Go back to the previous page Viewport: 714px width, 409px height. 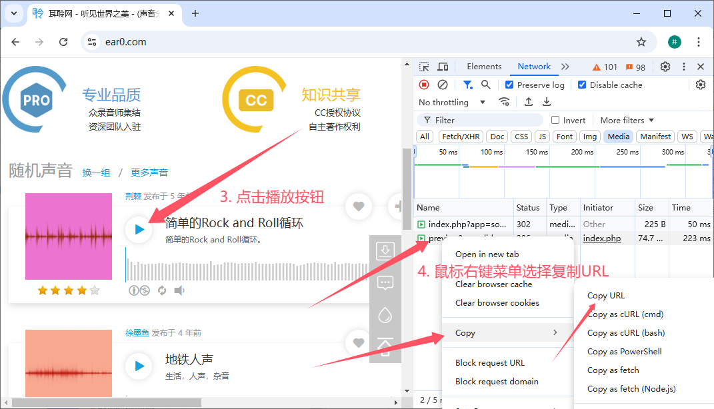tap(15, 42)
